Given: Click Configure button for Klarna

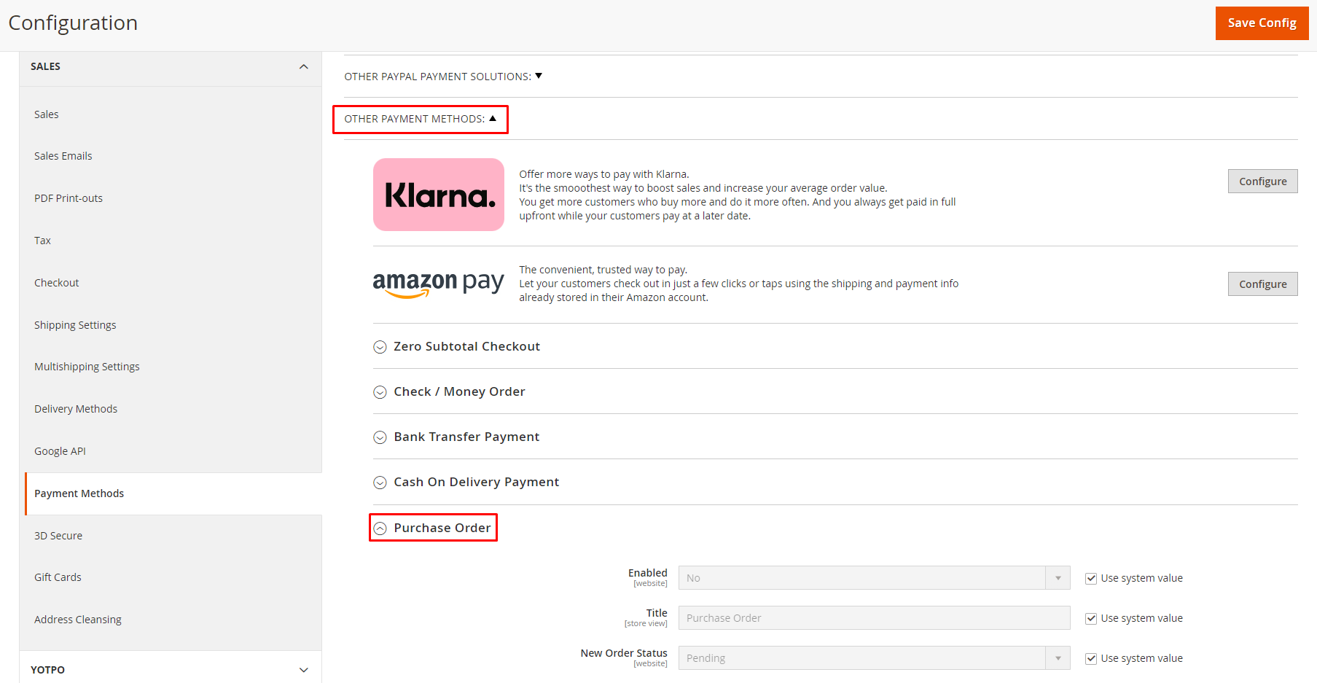Looking at the screenshot, I should pyautogui.click(x=1262, y=182).
